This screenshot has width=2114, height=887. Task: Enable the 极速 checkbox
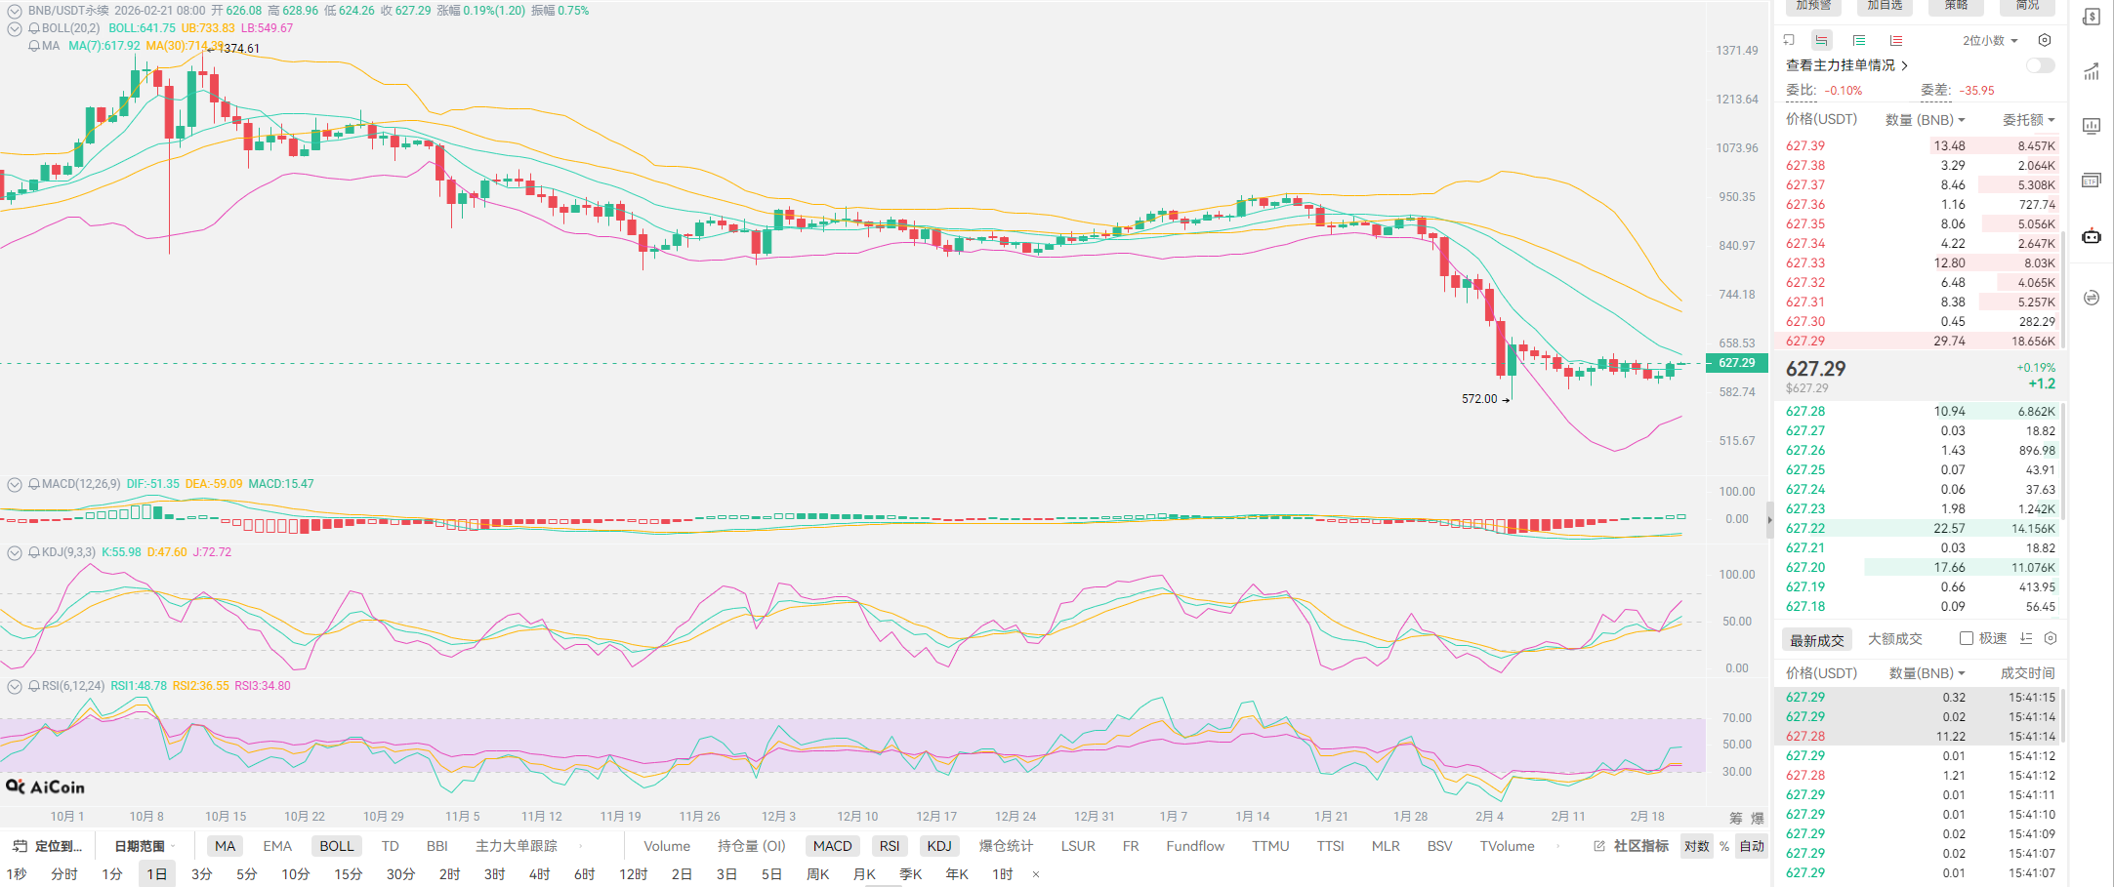[1967, 638]
